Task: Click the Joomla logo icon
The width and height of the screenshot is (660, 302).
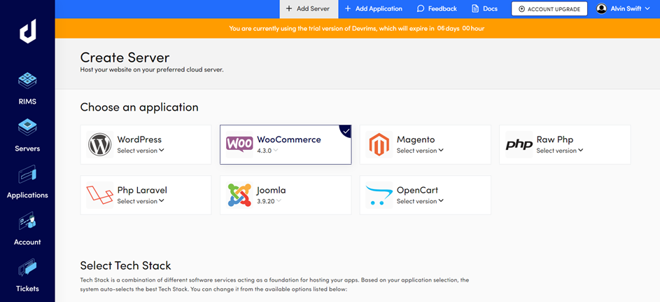Action: point(239,195)
